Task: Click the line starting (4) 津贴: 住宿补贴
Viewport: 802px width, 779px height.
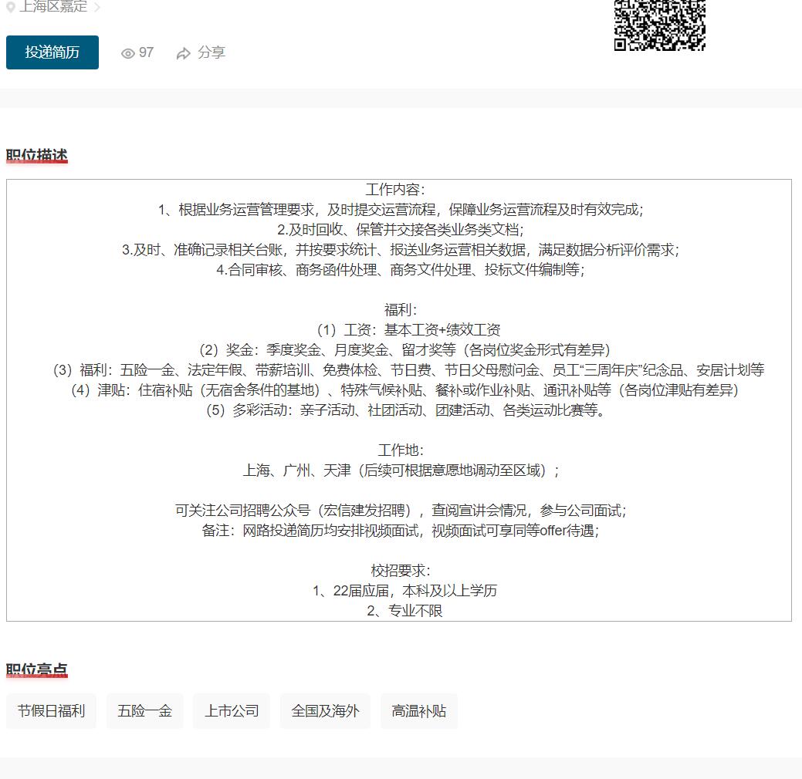Action: [405, 390]
